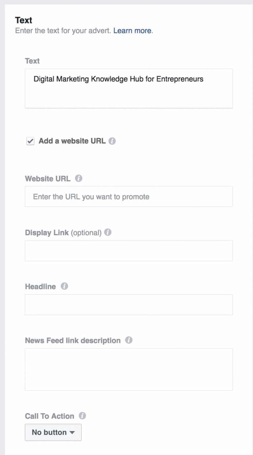
Task: Click the info icon next to Display Link (optional)
Action: [108, 232]
